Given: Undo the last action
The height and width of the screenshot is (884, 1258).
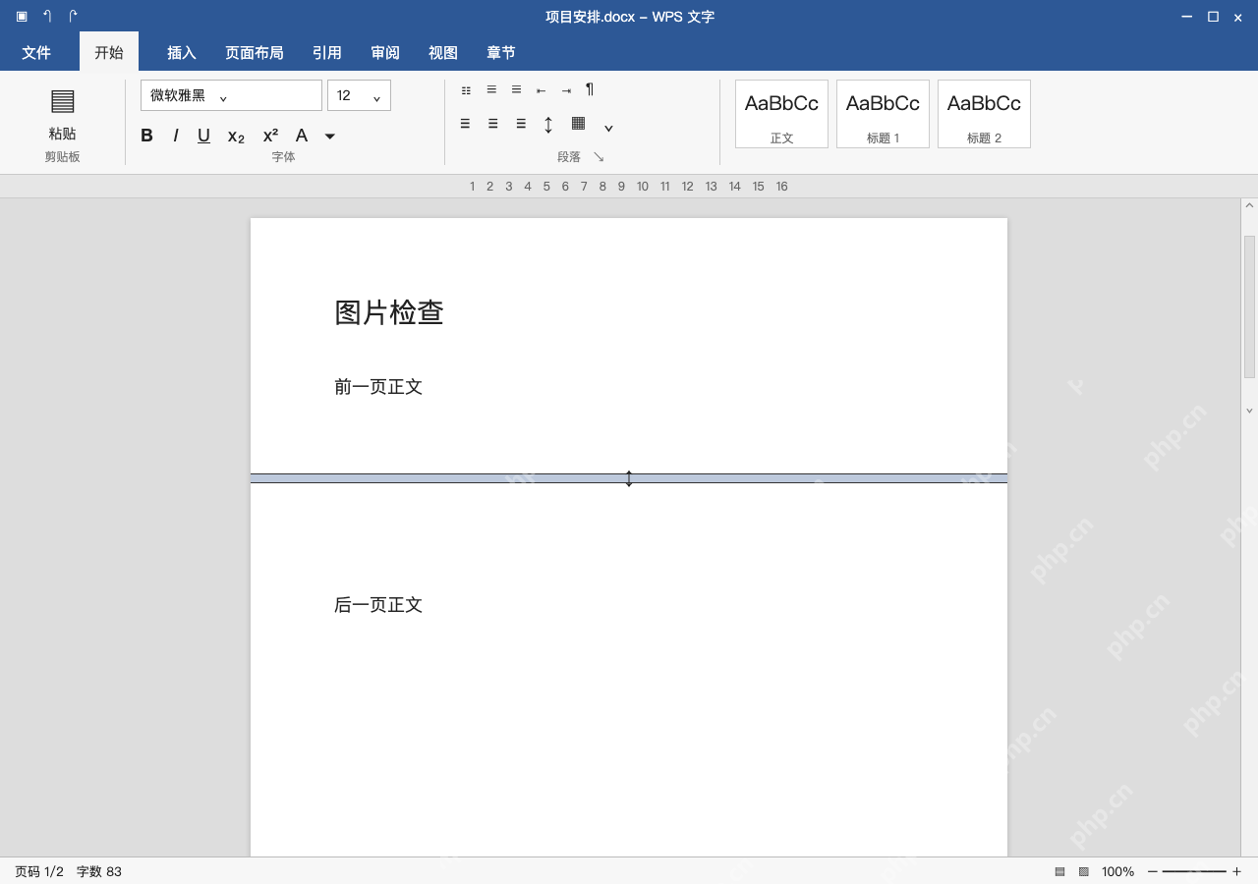Looking at the screenshot, I should click(x=47, y=17).
